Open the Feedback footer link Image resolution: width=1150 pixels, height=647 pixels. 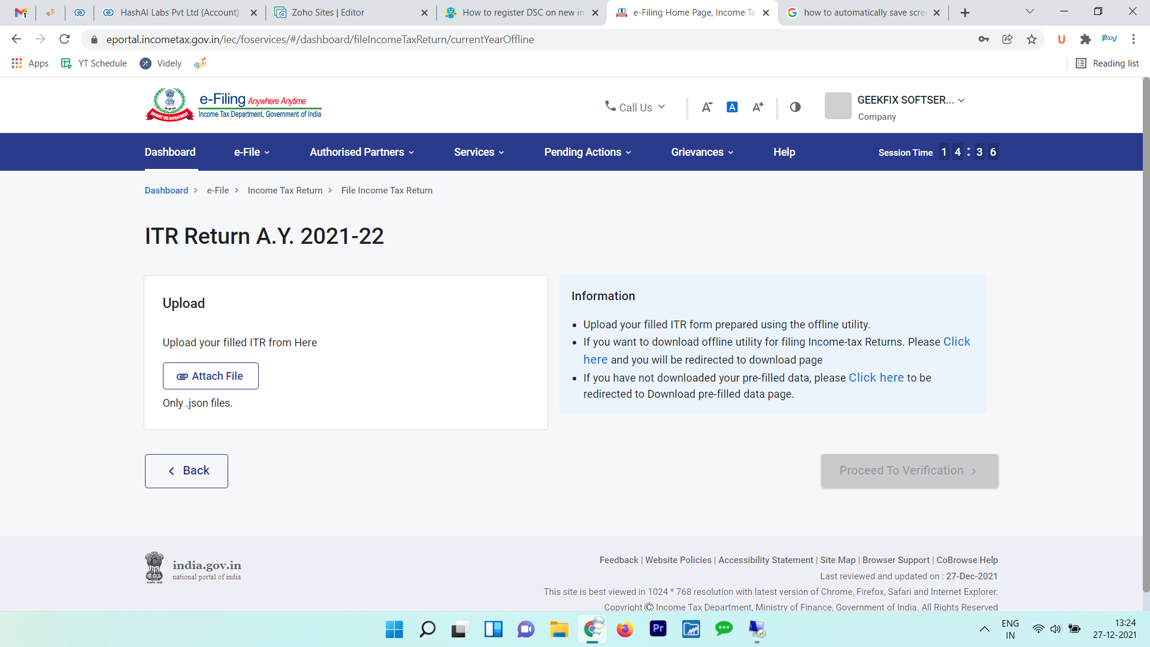(x=619, y=560)
